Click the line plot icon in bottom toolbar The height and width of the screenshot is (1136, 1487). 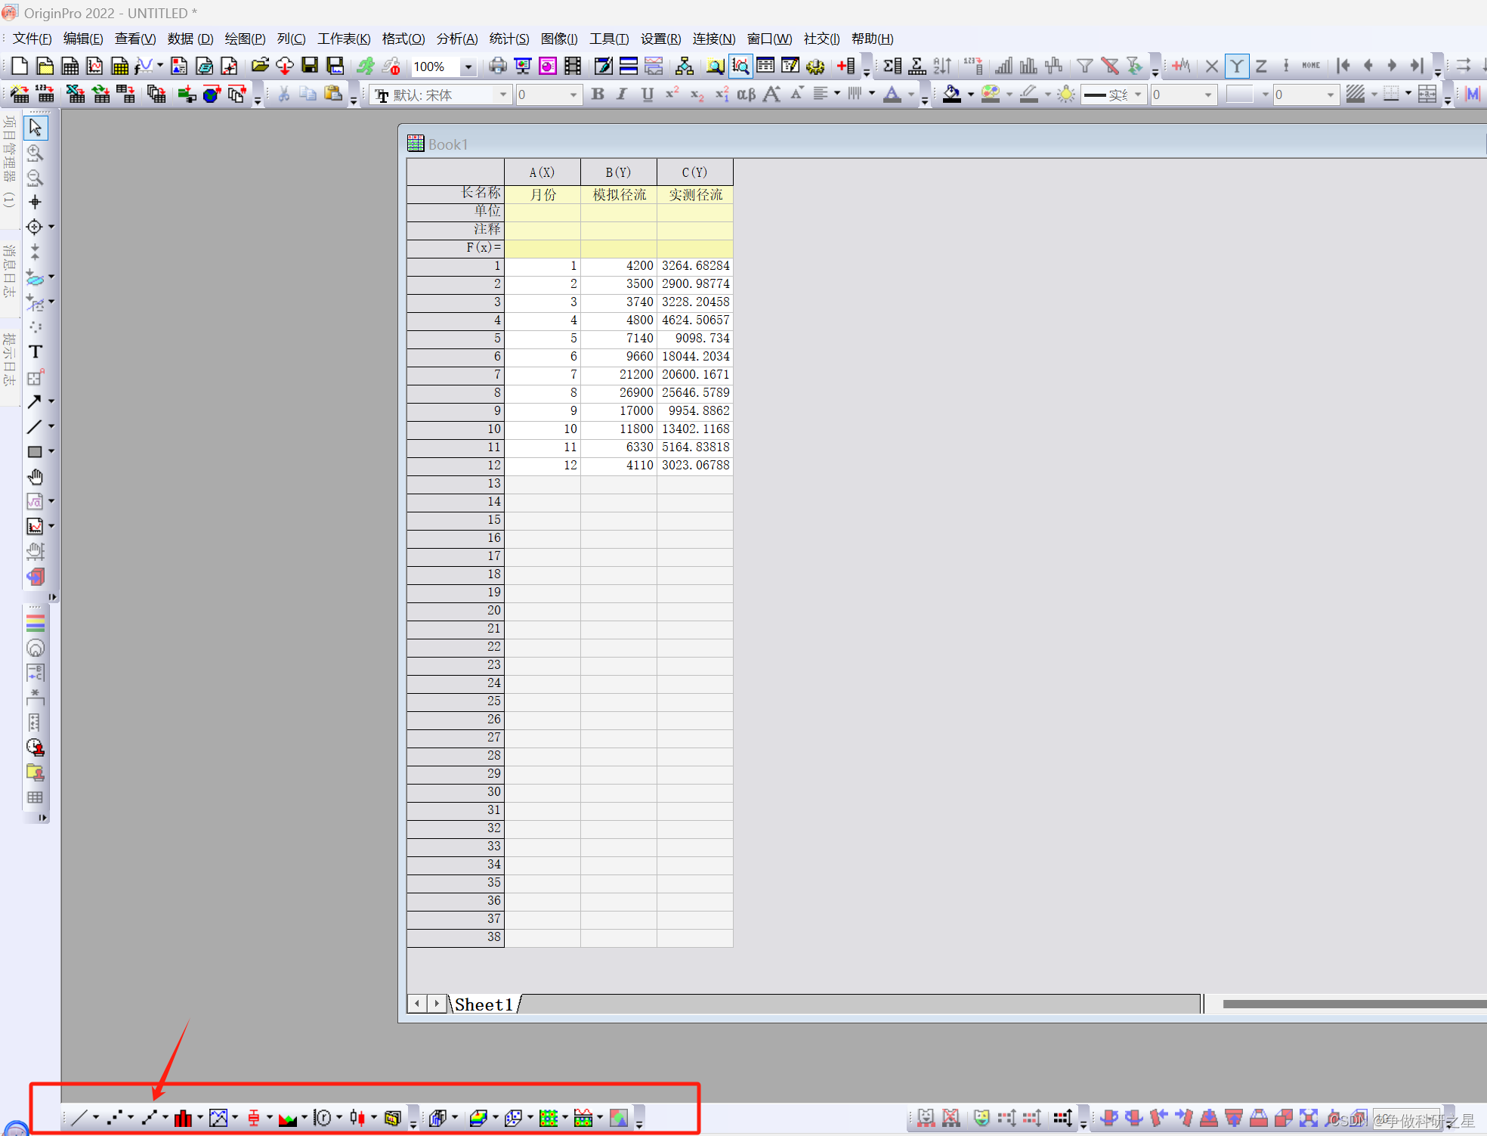point(79,1118)
